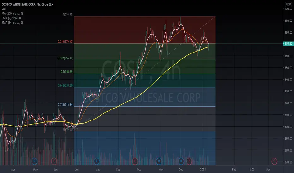Click the Nov label on time axis

(161, 170)
